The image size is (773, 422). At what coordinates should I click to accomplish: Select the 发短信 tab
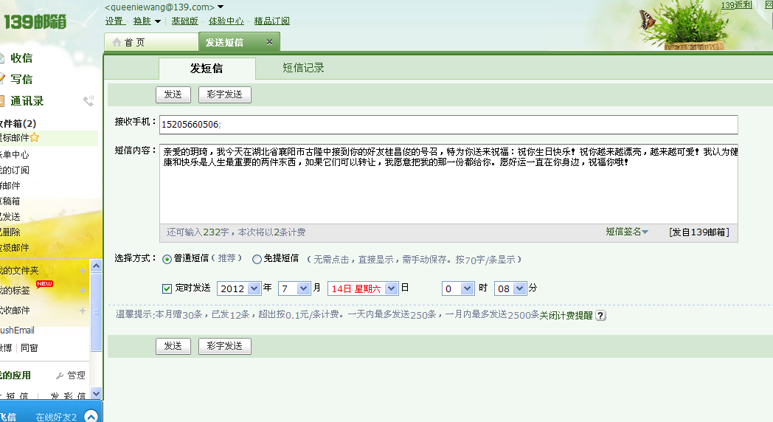tap(207, 69)
